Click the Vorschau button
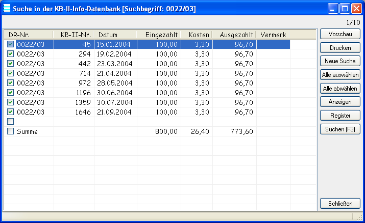 [340, 34]
